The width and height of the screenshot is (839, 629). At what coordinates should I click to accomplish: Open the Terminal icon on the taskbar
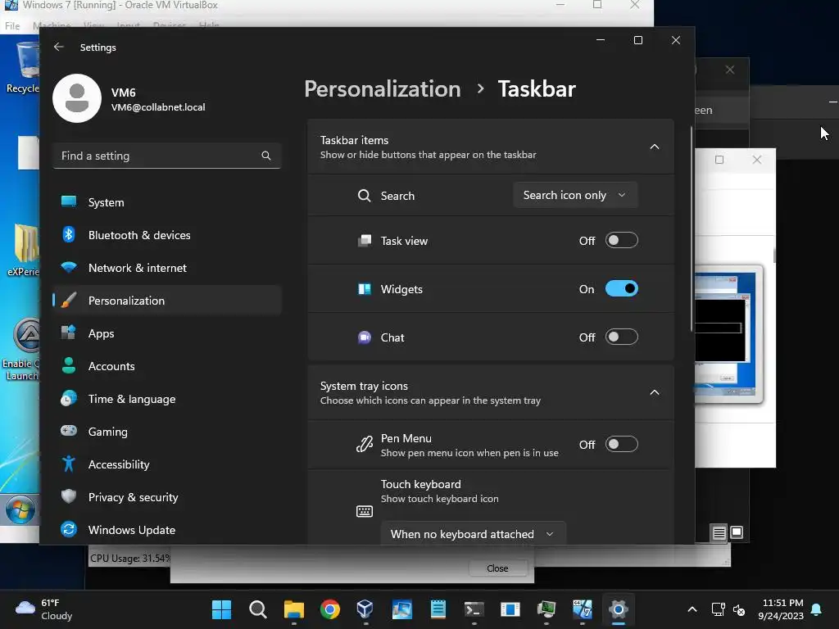[474, 609]
